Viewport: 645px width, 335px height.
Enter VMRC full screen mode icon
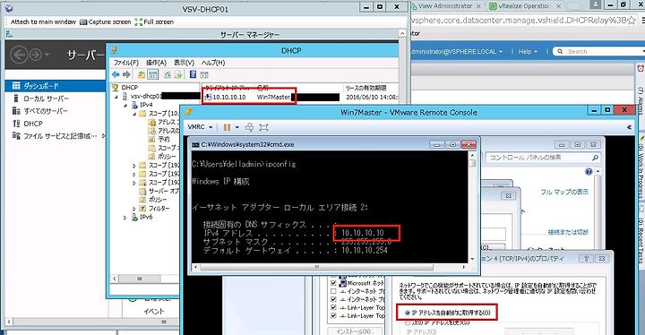(263, 127)
